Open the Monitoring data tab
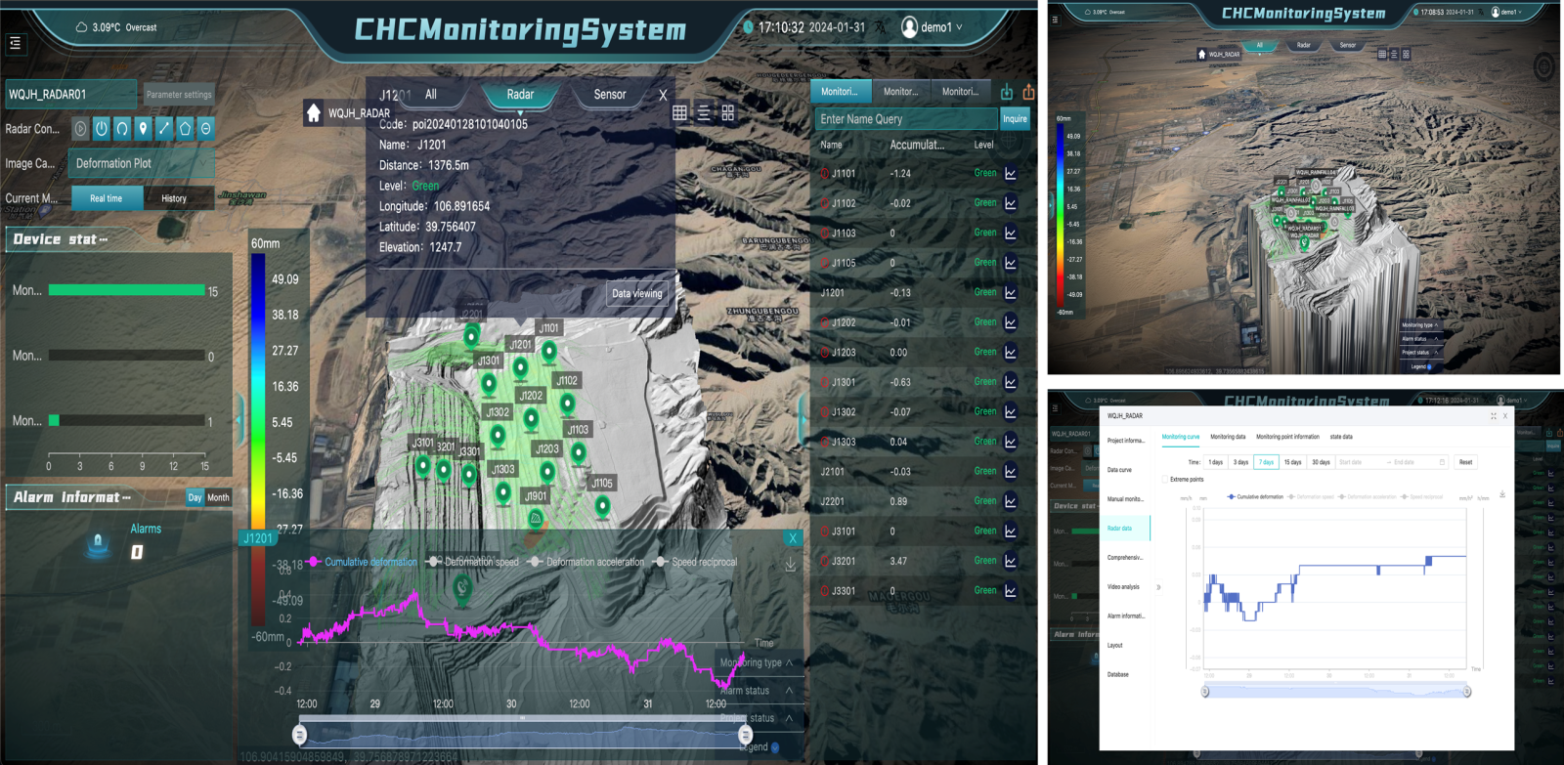The width and height of the screenshot is (1564, 765). (x=1228, y=437)
